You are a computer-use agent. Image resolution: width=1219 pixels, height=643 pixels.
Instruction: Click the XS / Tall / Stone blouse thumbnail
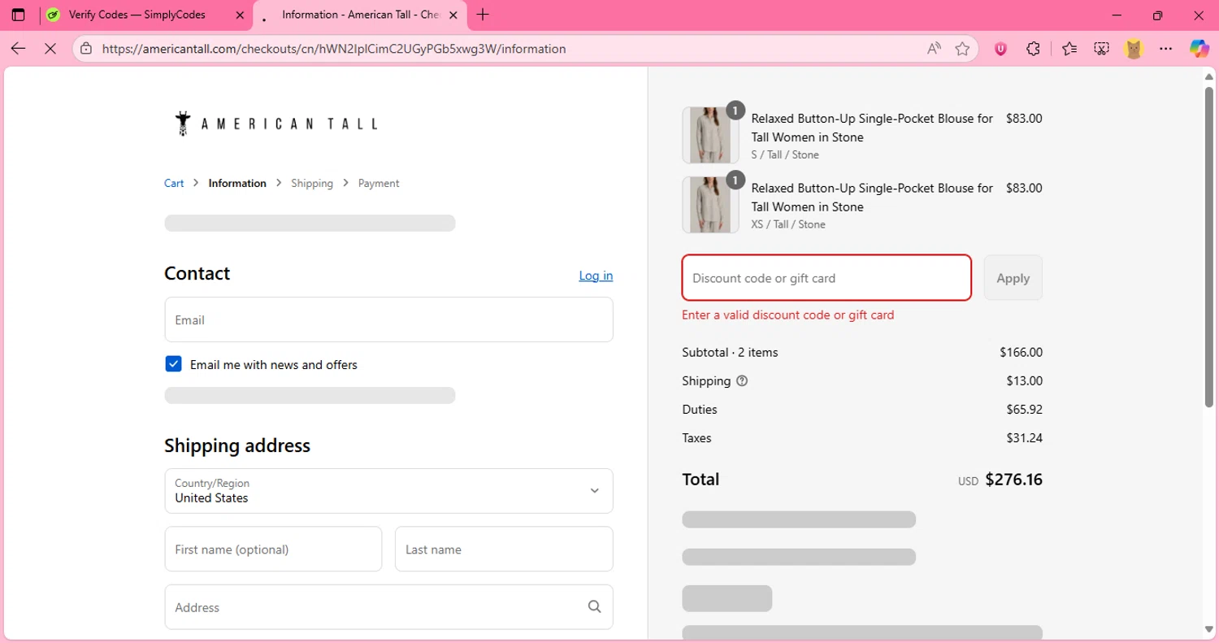click(x=710, y=205)
